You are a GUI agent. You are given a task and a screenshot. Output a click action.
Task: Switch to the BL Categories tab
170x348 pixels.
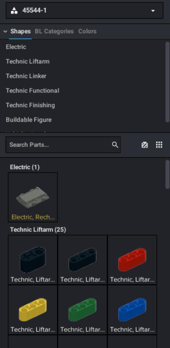click(x=54, y=31)
